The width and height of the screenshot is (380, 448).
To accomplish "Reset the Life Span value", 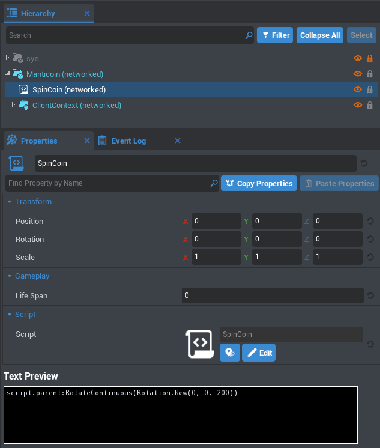I will 370,295.
